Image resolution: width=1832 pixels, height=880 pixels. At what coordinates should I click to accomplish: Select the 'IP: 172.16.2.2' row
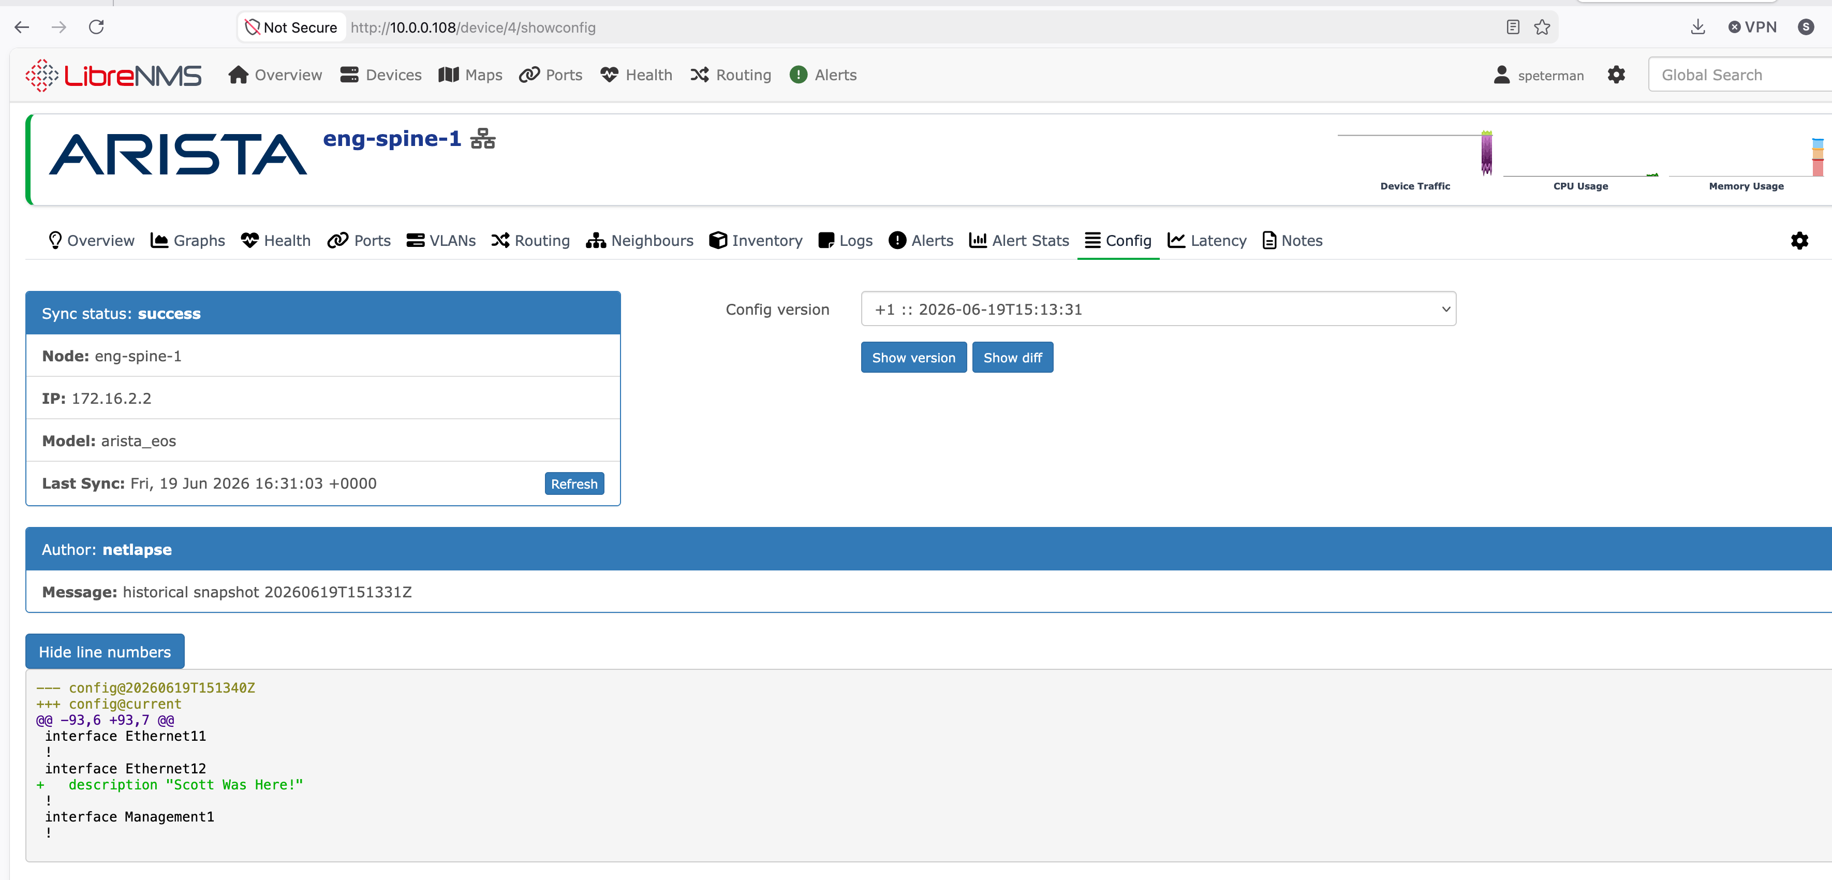[x=323, y=399]
